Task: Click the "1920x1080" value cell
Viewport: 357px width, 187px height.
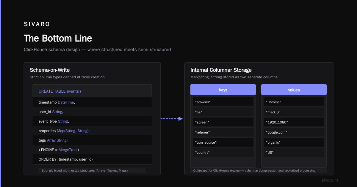Action: [x=294, y=122]
